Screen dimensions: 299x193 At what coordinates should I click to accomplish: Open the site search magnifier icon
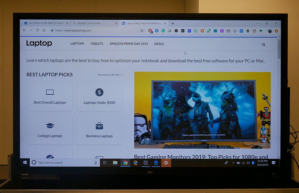(264, 45)
